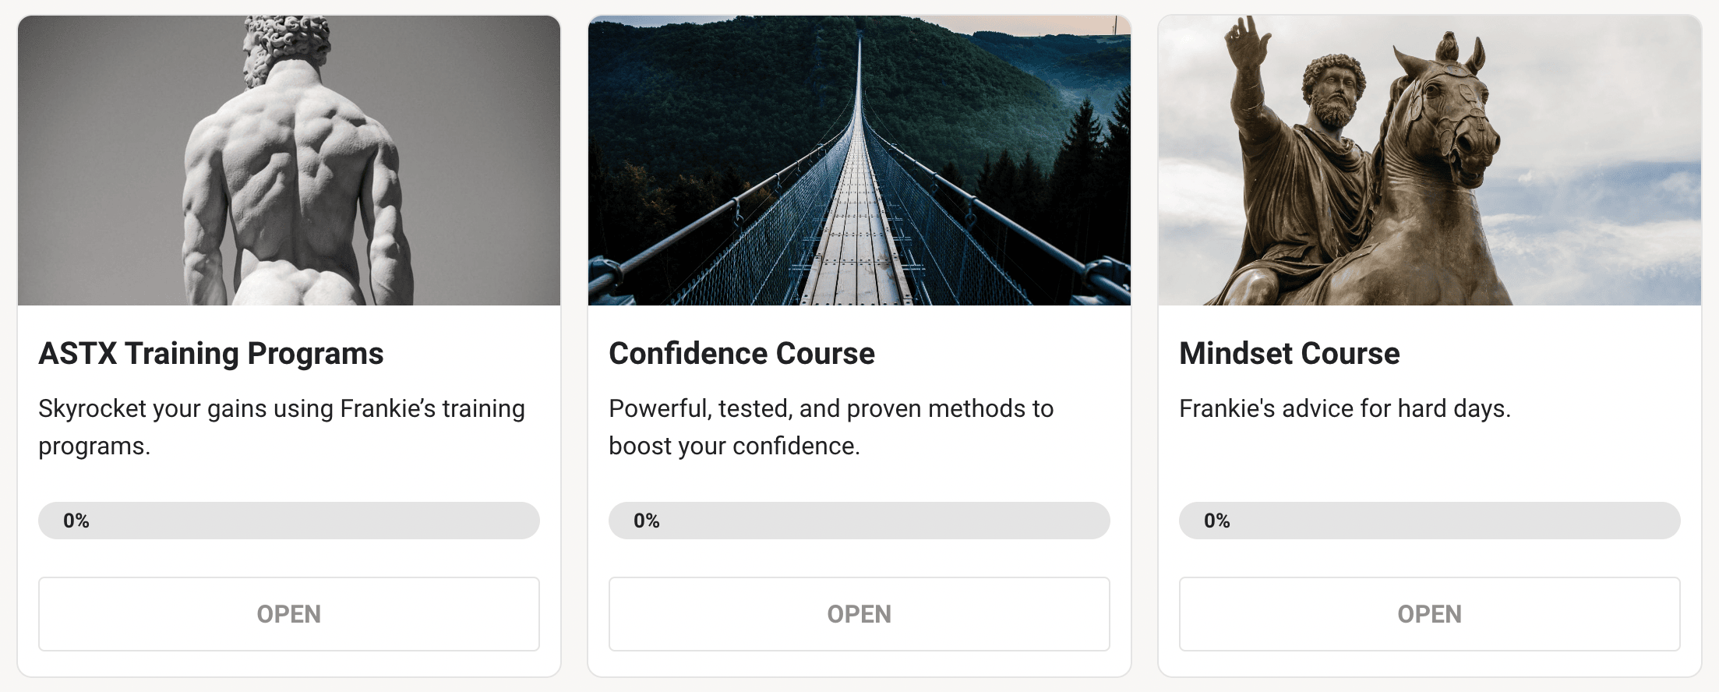Click the muscular statue image thumbnail
This screenshot has width=1719, height=692.
coord(289,161)
